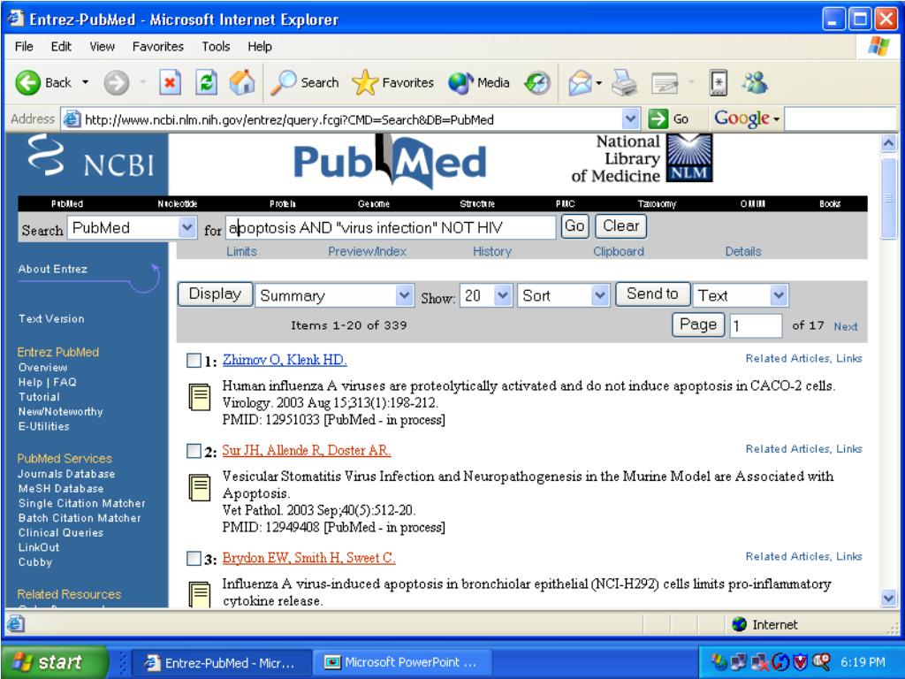Open the Show 20 items dropdown

pos(503,295)
